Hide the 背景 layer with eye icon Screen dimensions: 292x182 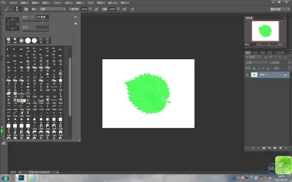coord(247,75)
